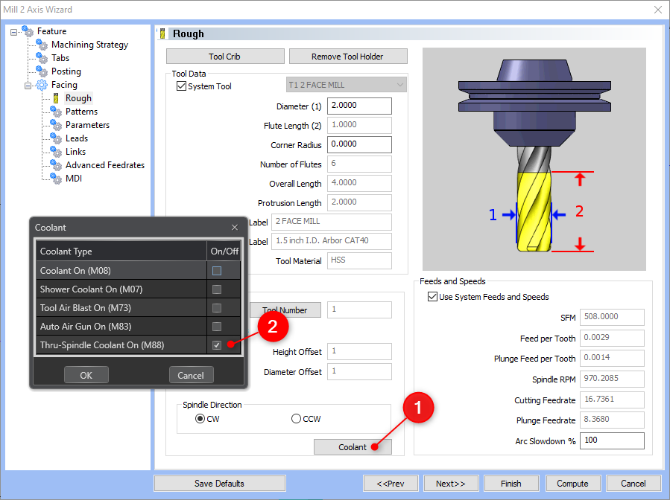Click the Parameters gear icon
670x500 pixels.
(56, 125)
